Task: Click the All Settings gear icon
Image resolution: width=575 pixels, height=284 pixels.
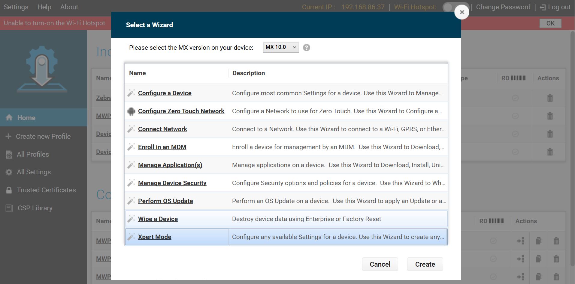Action: (9, 172)
